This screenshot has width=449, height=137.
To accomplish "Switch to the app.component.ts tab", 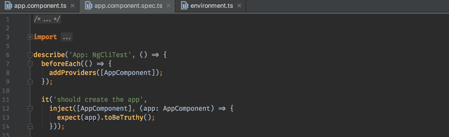I will pyautogui.click(x=40, y=6).
